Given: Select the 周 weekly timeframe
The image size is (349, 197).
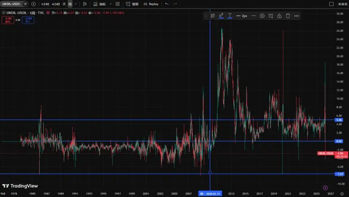Looking at the screenshot, I should (x=70, y=4).
